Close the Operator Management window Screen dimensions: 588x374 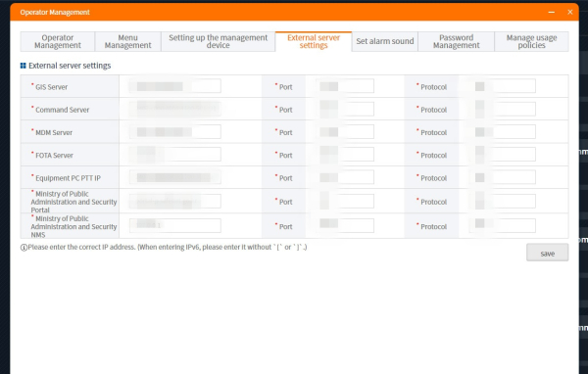(x=570, y=13)
